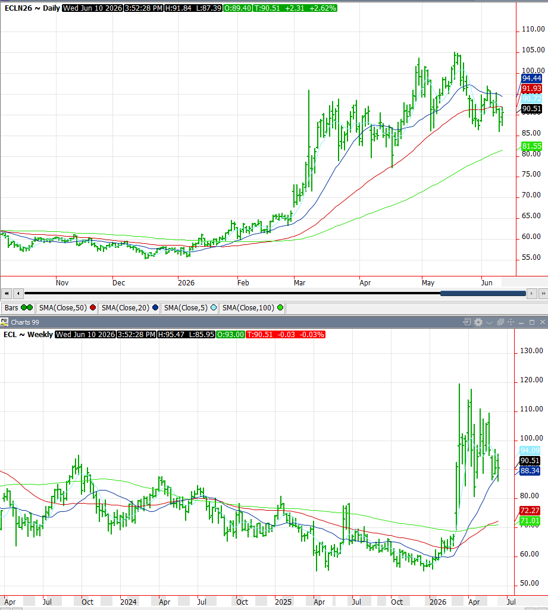Viewport: 548px width, 610px height.
Task: Click the ECLN26 Daily symbol label
Action: click(32, 8)
